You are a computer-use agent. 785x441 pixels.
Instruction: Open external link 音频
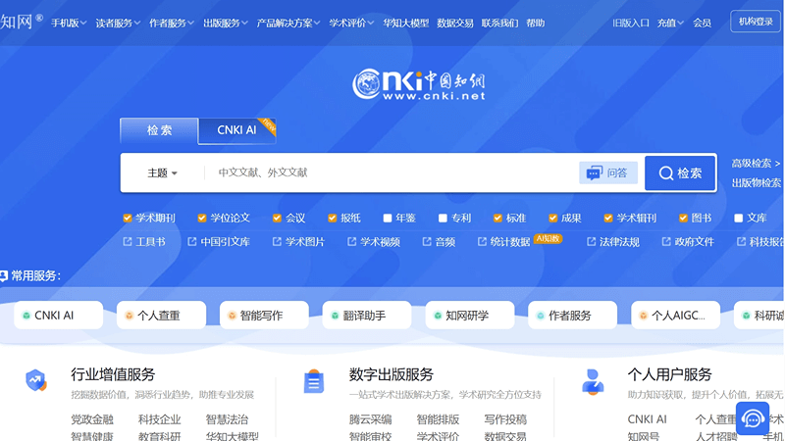point(439,242)
